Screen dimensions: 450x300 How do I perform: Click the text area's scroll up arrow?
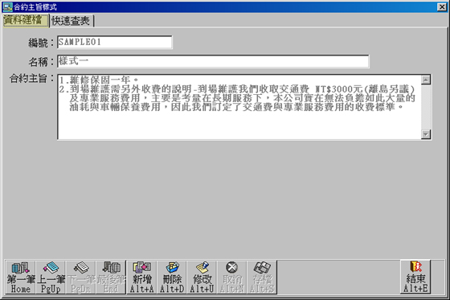pos(426,80)
